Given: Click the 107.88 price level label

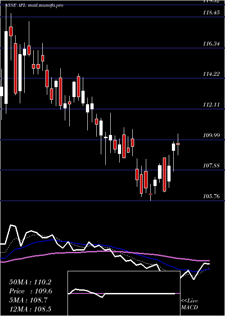Looking at the screenshot, I should pyautogui.click(x=211, y=166).
